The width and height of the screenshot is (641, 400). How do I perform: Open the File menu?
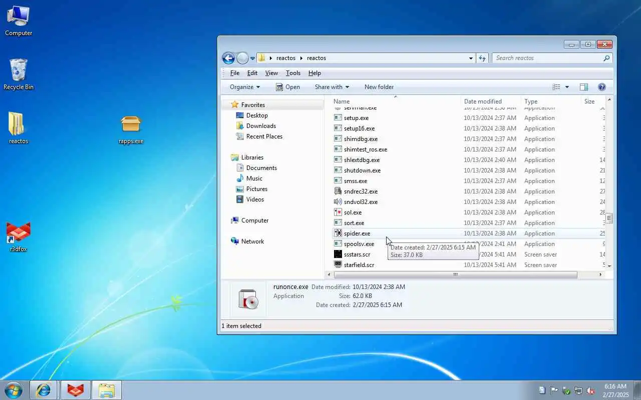click(x=235, y=73)
